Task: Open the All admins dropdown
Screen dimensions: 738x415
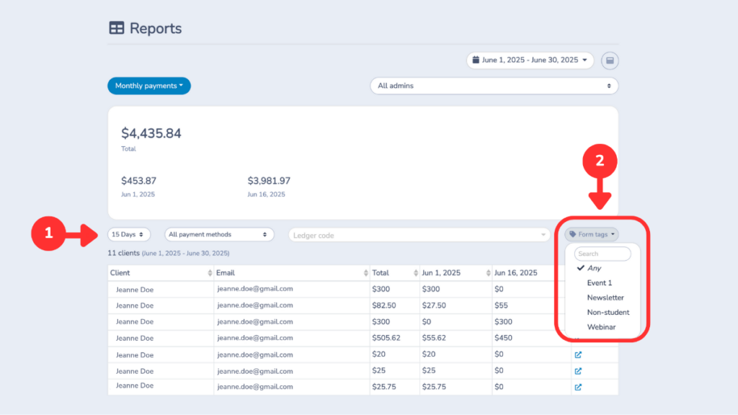Action: [494, 85]
